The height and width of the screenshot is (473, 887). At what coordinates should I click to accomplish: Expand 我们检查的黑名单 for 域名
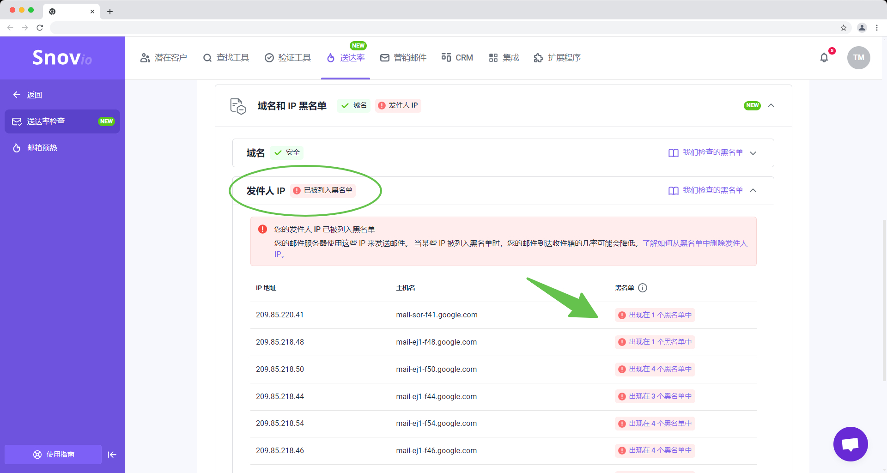point(712,153)
